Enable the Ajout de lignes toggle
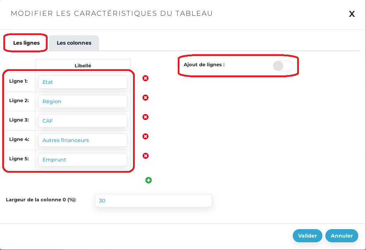Screen dimensions: 366x250 pos(283,66)
